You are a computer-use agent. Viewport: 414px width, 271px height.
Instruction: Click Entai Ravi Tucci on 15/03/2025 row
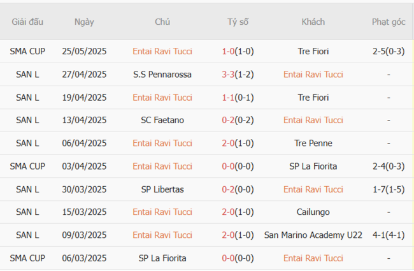(x=162, y=212)
